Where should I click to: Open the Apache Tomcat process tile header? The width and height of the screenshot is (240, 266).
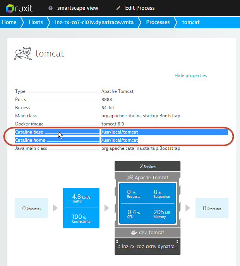click(x=147, y=177)
